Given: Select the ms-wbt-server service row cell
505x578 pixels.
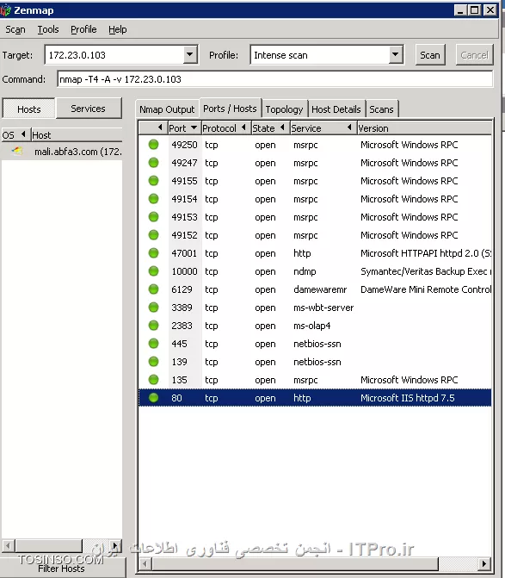Looking at the screenshot, I should coord(323,308).
